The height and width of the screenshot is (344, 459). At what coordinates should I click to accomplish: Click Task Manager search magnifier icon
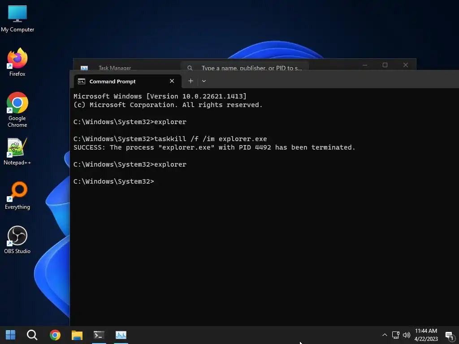pos(190,68)
